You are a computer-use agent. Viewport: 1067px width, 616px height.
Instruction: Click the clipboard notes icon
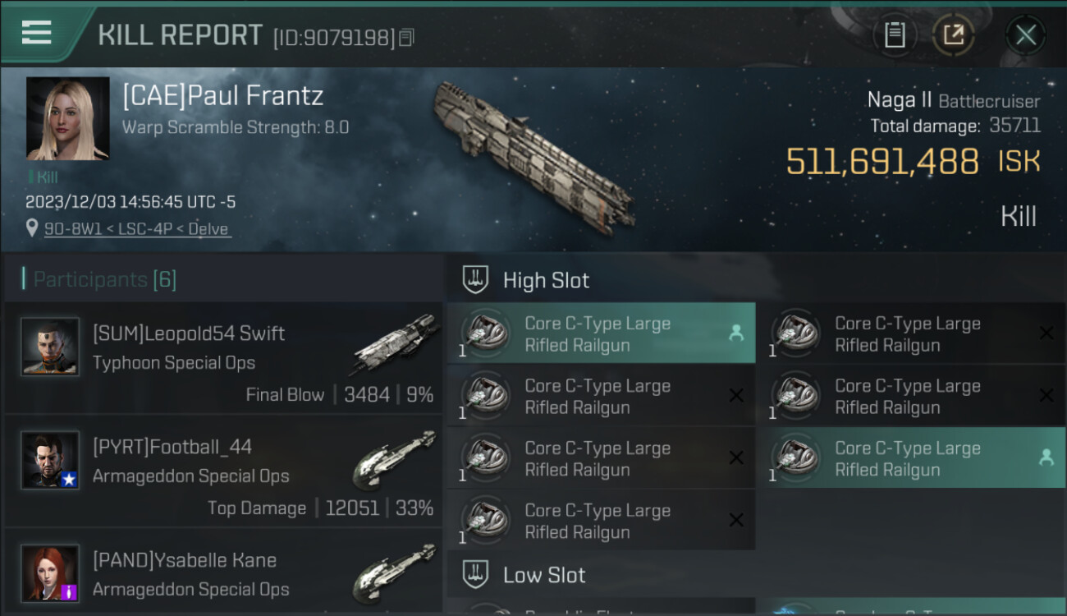[x=895, y=34]
